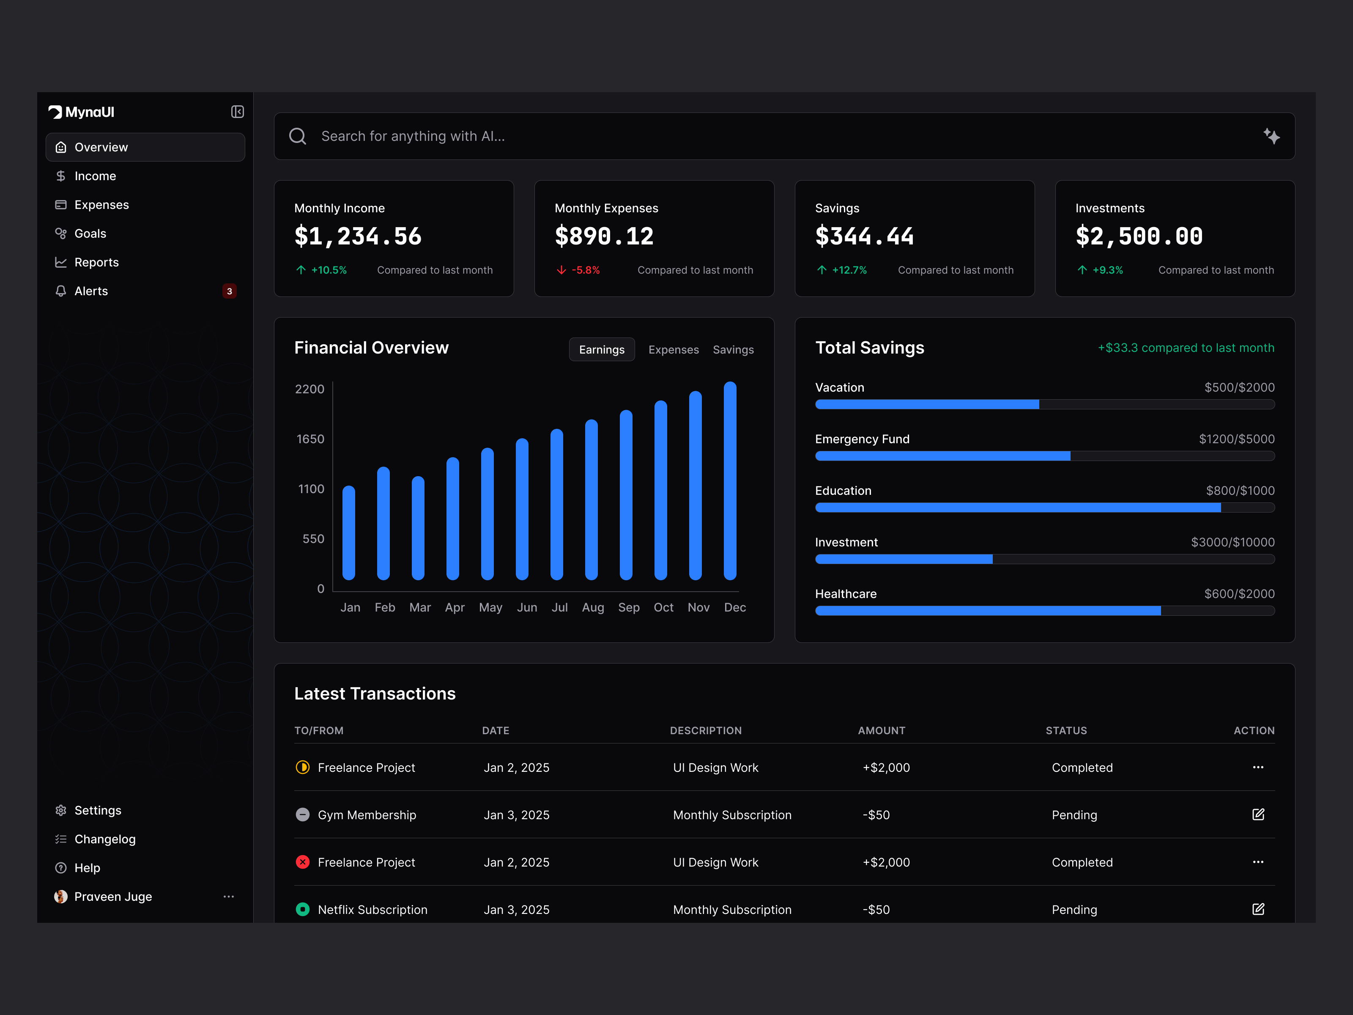Edit the Gym Membership transaction
Viewport: 1353px width, 1015px height.
(x=1257, y=814)
